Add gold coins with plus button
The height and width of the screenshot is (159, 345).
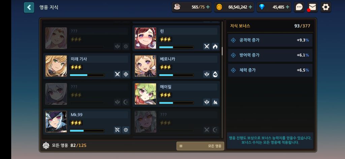pyautogui.click(x=250, y=7)
